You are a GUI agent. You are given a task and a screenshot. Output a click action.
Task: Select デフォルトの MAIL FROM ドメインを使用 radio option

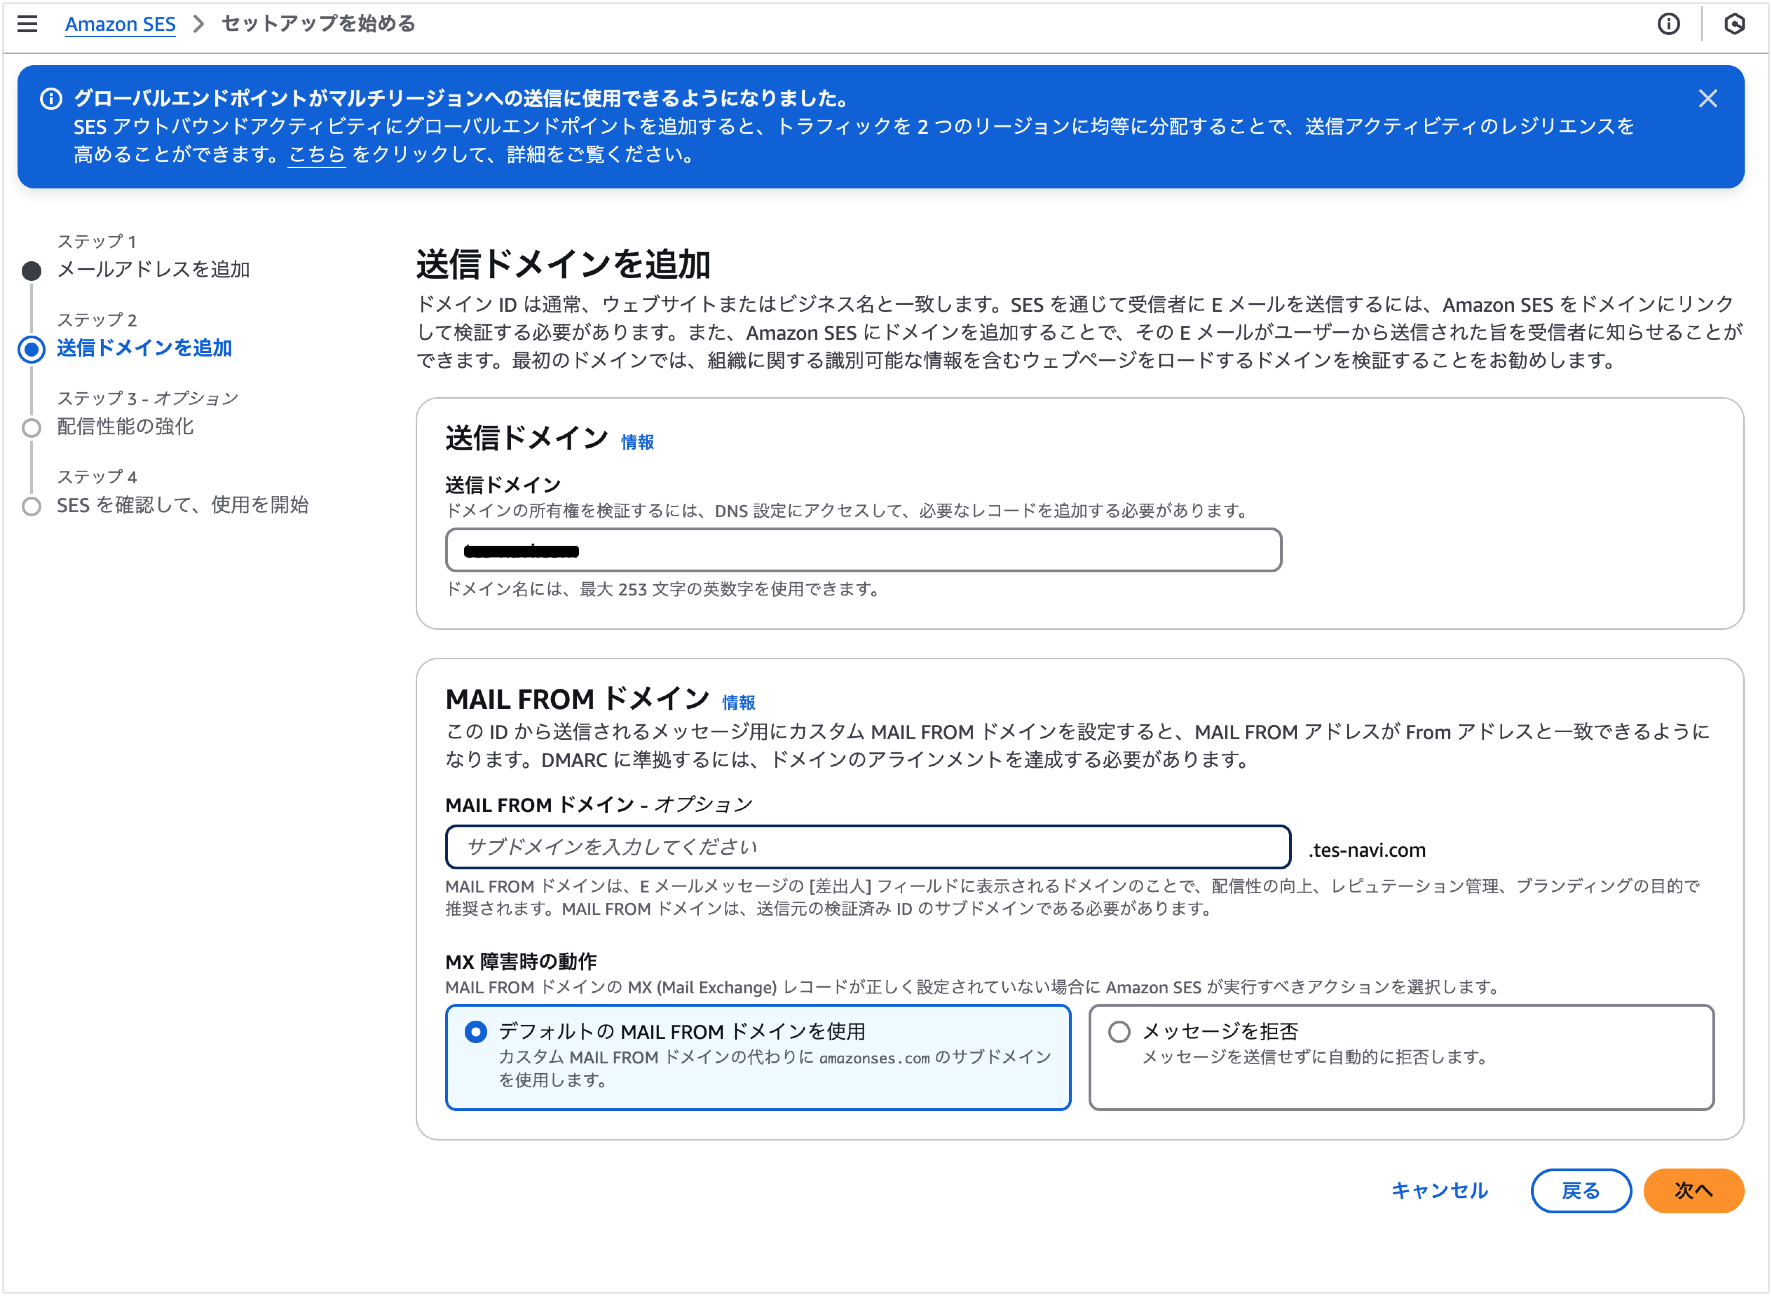pyautogui.click(x=476, y=1032)
